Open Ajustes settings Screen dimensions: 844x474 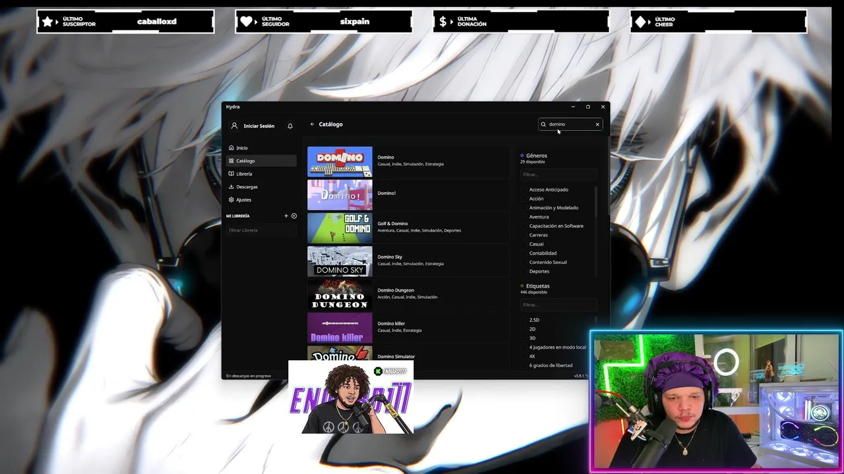[x=261, y=199]
